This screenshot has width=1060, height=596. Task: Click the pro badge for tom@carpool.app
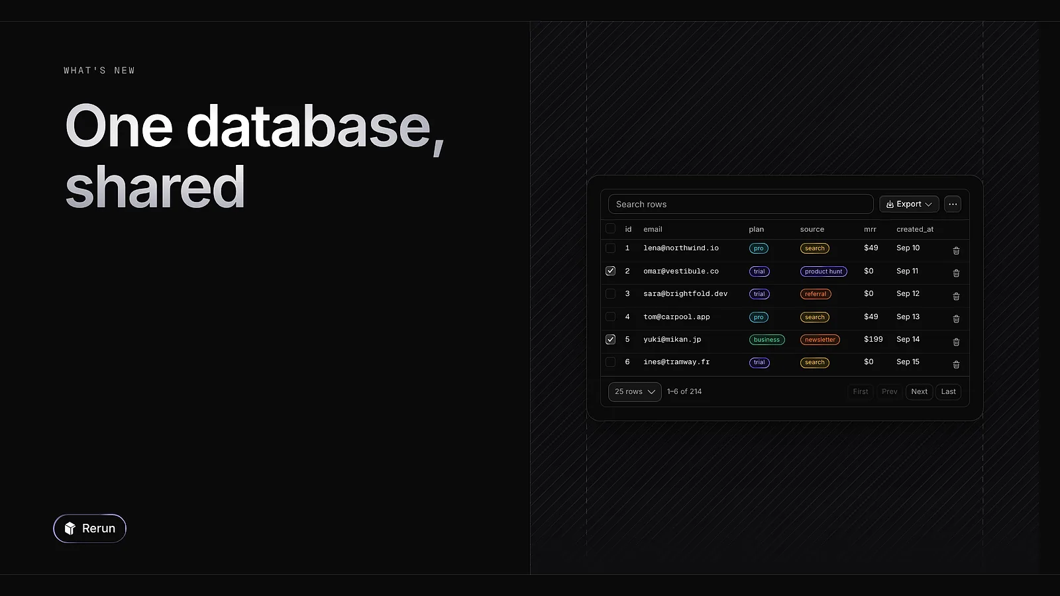click(759, 317)
